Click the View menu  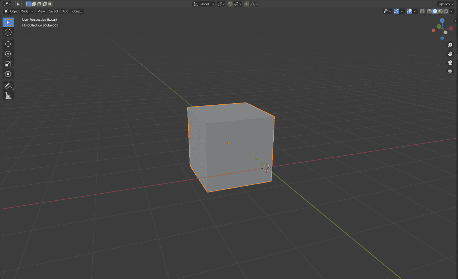(41, 11)
